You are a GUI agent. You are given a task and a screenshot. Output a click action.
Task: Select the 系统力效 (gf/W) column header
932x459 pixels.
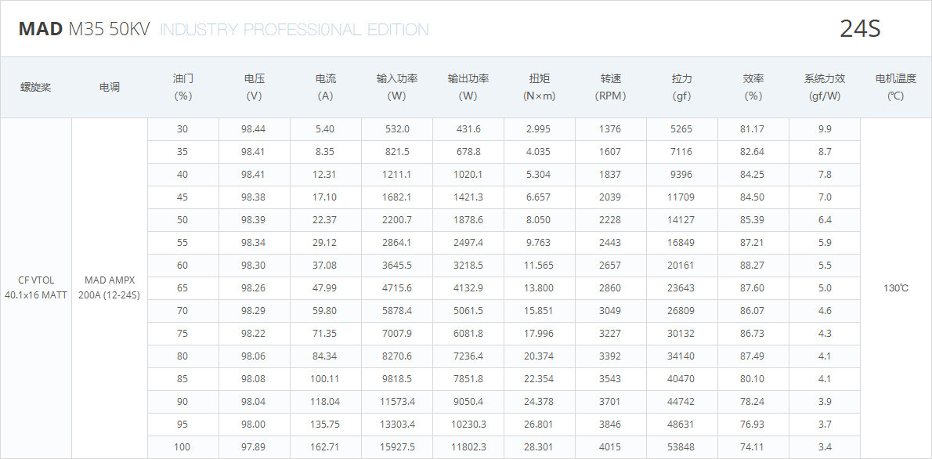coord(825,88)
